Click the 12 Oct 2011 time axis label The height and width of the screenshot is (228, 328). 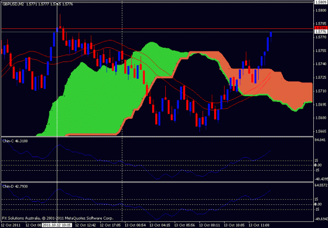pyautogui.click(x=11, y=225)
